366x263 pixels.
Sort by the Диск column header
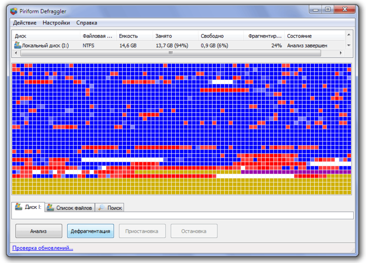click(46, 36)
